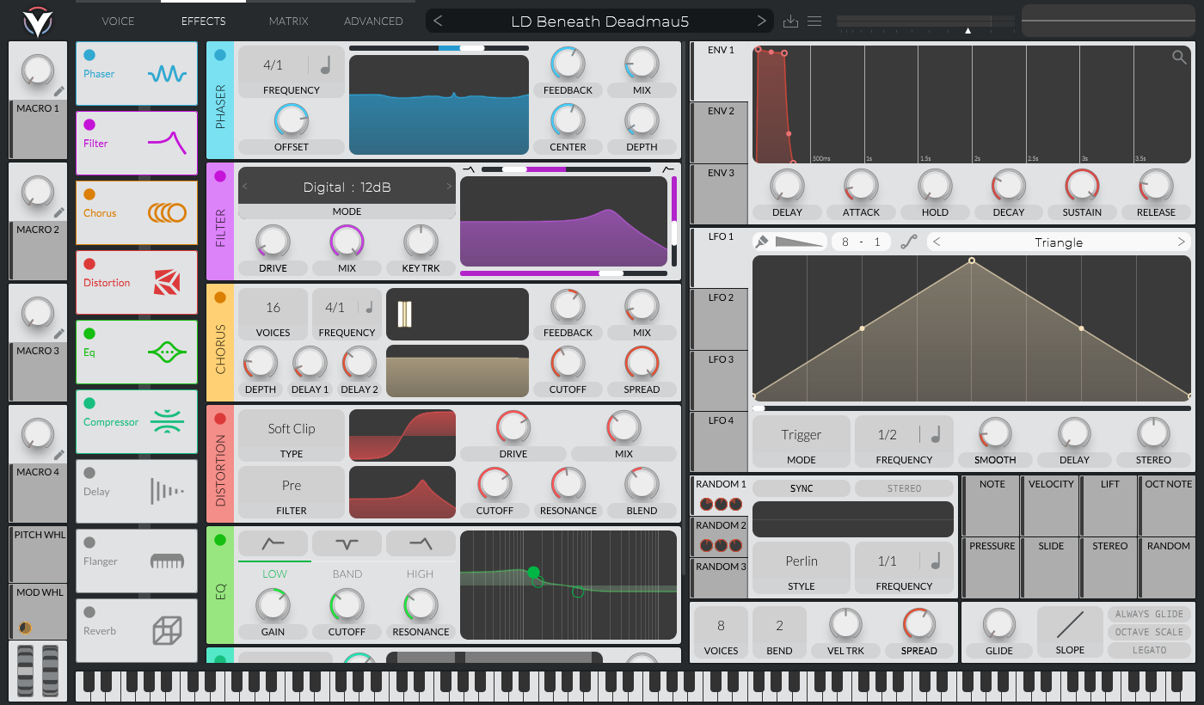Switch to the MATRIX tab
1204x705 pixels.
click(x=288, y=21)
